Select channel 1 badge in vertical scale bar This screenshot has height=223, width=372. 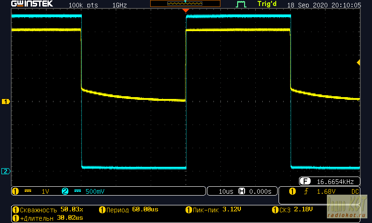[15, 191]
